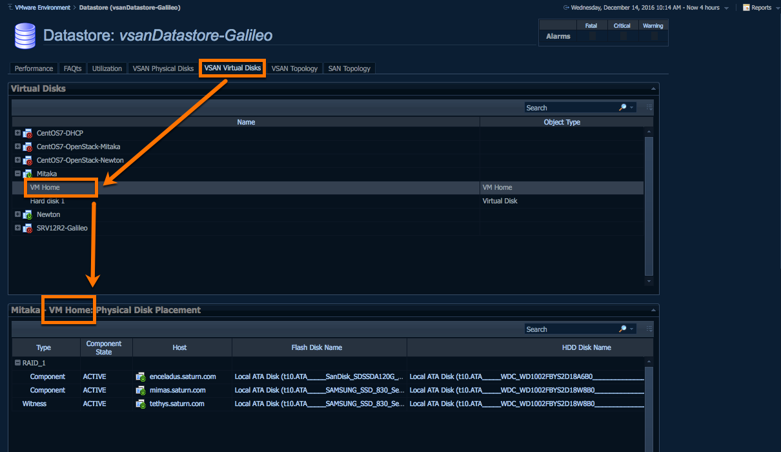Open the time range dropdown arrow
Viewport: 781px width, 452px height.
[x=727, y=8]
